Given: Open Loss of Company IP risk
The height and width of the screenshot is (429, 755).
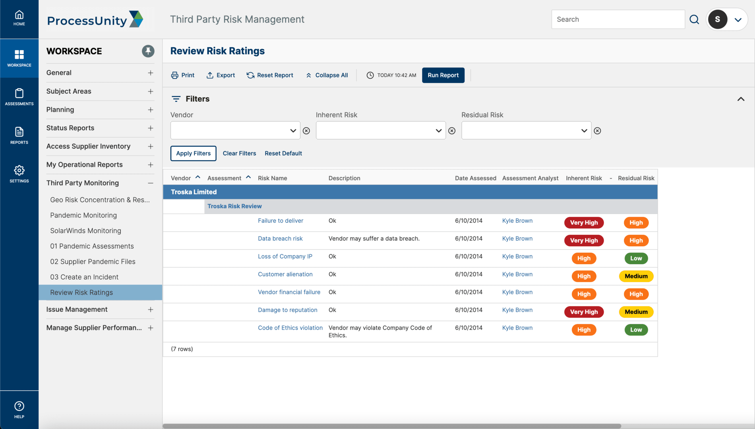Looking at the screenshot, I should (x=285, y=257).
